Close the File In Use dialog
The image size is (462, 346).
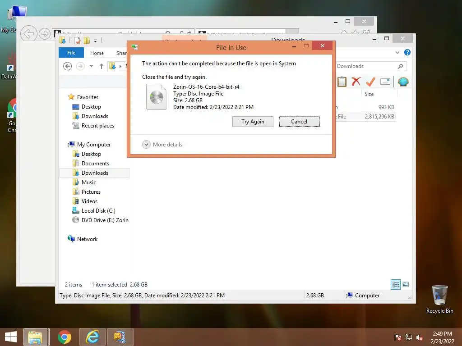pos(322,46)
